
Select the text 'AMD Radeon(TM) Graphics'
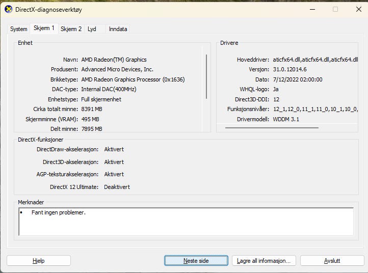click(x=114, y=60)
